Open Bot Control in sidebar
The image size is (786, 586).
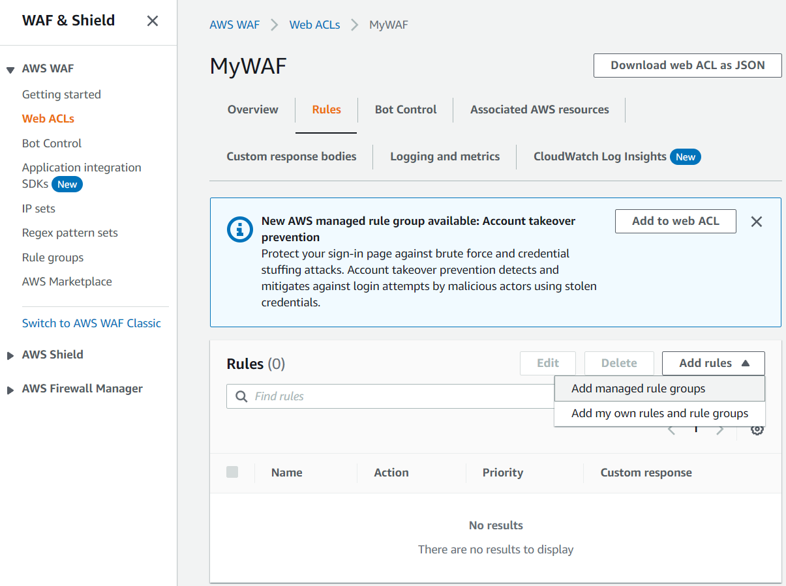[52, 143]
